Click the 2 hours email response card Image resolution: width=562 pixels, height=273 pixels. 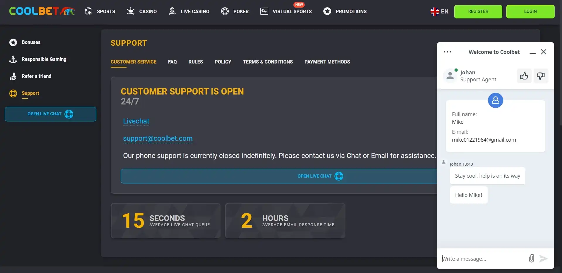pyautogui.click(x=285, y=221)
